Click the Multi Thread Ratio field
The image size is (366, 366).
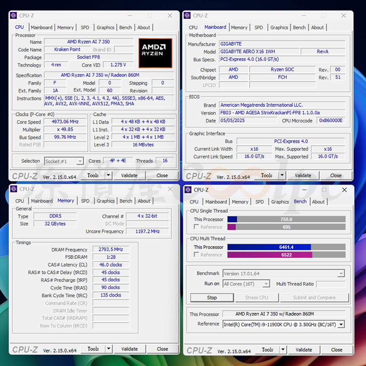click(331, 284)
